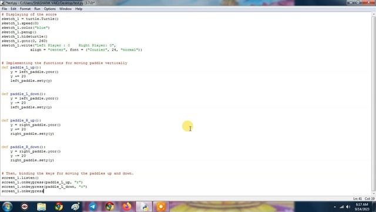Close the test.py editor window
This screenshot has width=376, height=212.
pos(368,2)
